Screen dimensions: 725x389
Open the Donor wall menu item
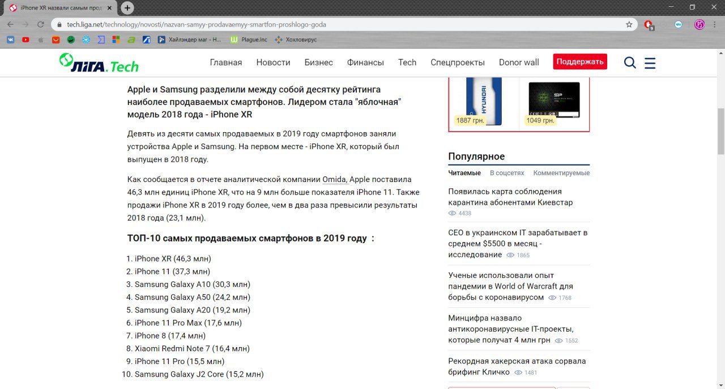coord(519,62)
